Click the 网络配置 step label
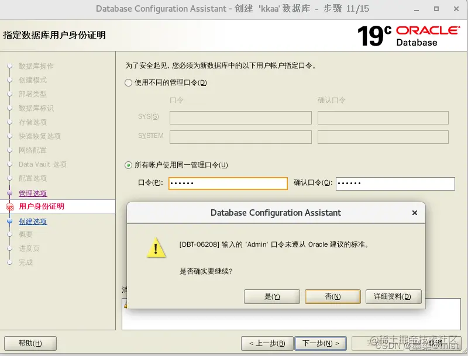The image size is (468, 356). click(33, 150)
